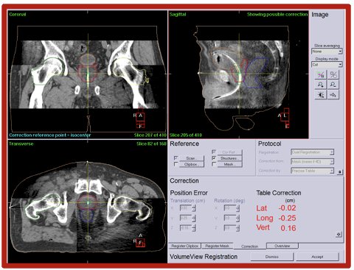The height and width of the screenshot is (270, 354).
Task: Click the Translation Y stepper arrows
Action: (x=194, y=218)
